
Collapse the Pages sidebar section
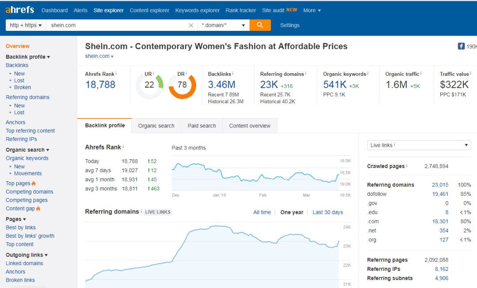tap(16, 219)
